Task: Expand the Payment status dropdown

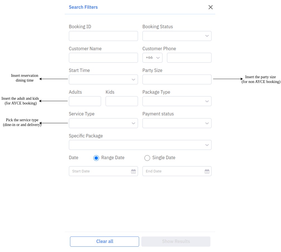Action: coord(177,123)
